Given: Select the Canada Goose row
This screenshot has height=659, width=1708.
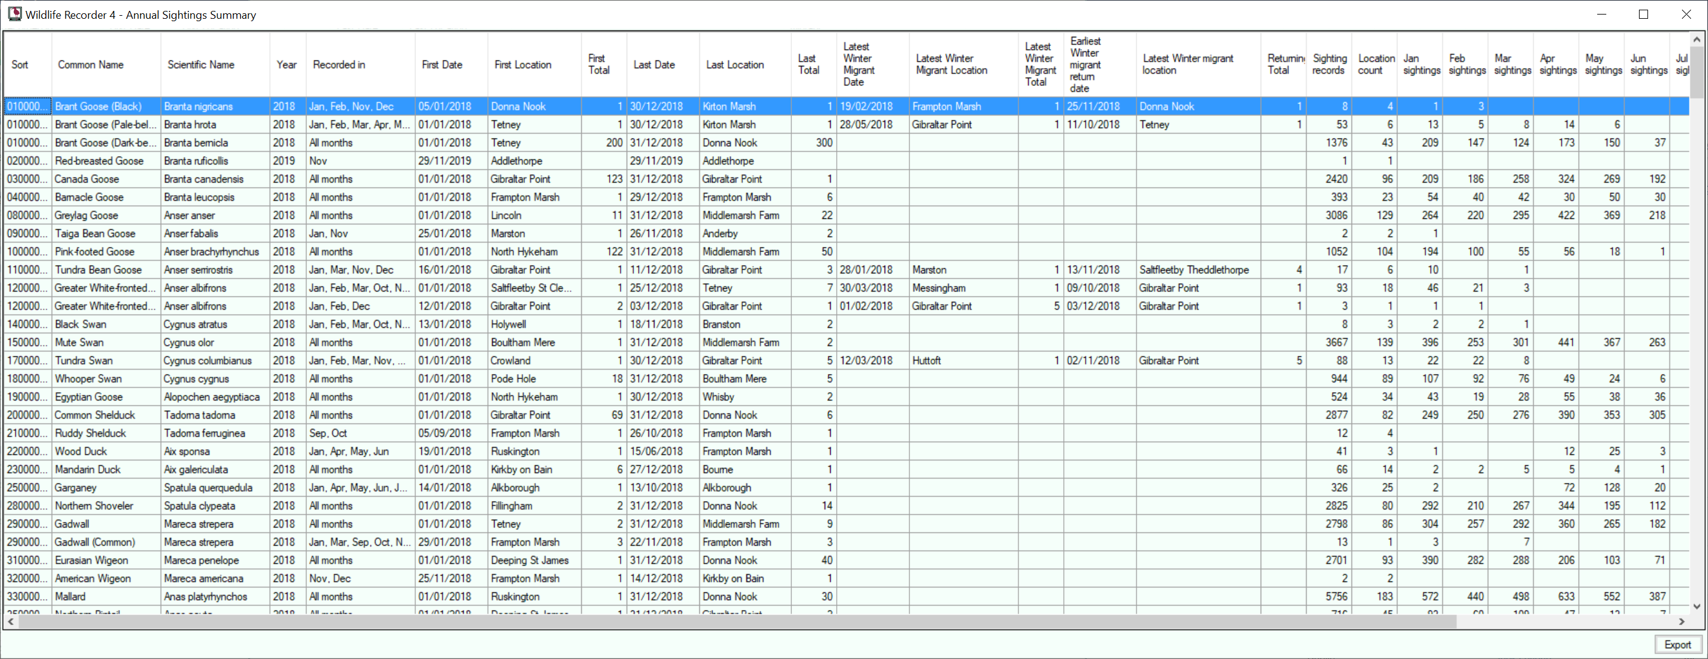Looking at the screenshot, I should [846, 179].
